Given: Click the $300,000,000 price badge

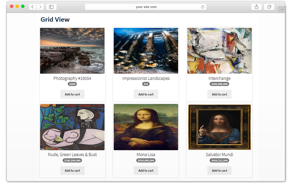Looking at the screenshot, I should [219, 84].
